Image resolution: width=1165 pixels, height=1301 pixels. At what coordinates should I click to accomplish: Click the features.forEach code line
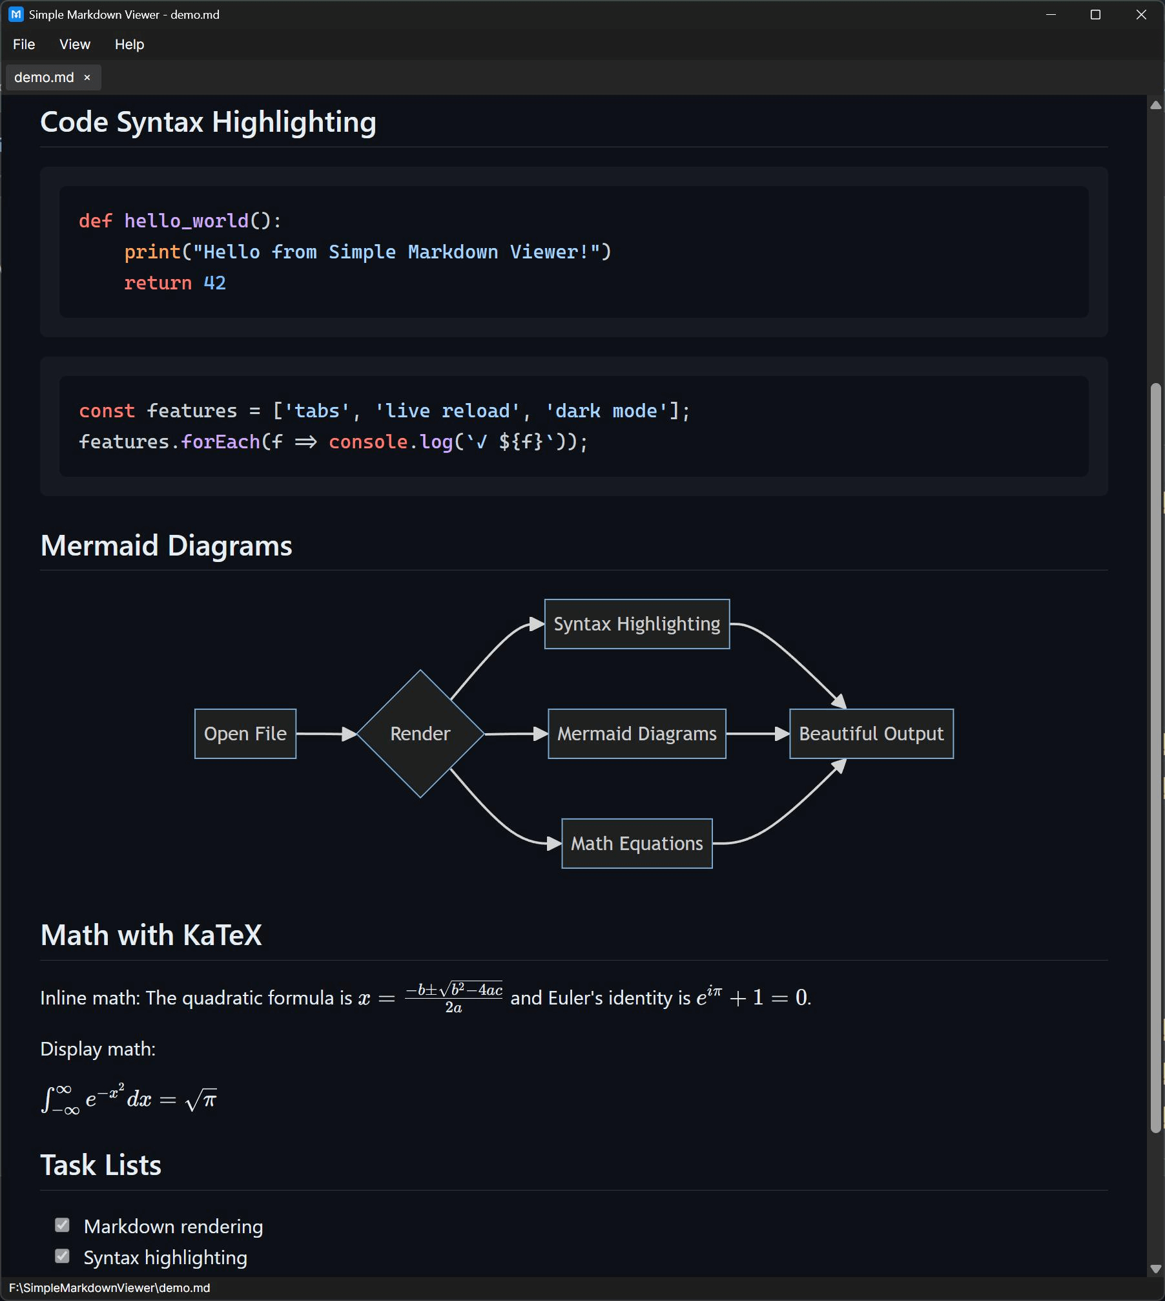click(x=333, y=442)
